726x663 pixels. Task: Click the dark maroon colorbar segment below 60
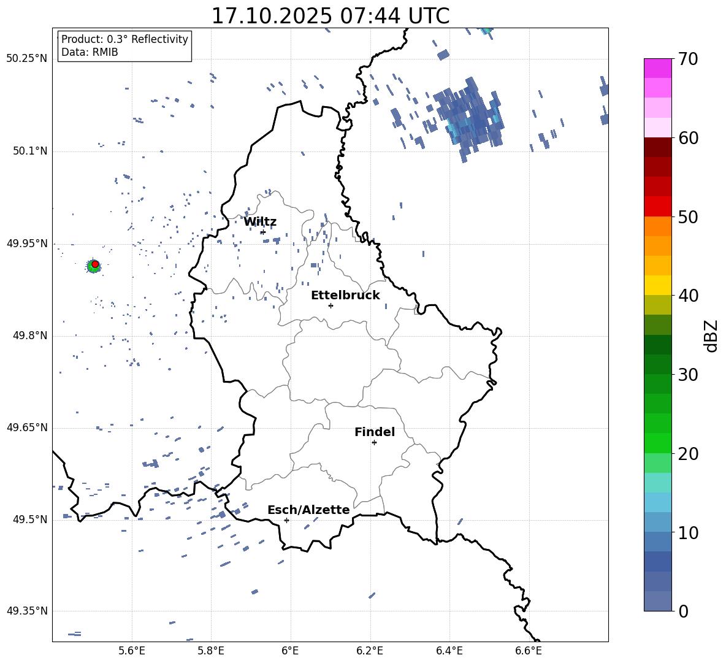pyautogui.click(x=657, y=147)
